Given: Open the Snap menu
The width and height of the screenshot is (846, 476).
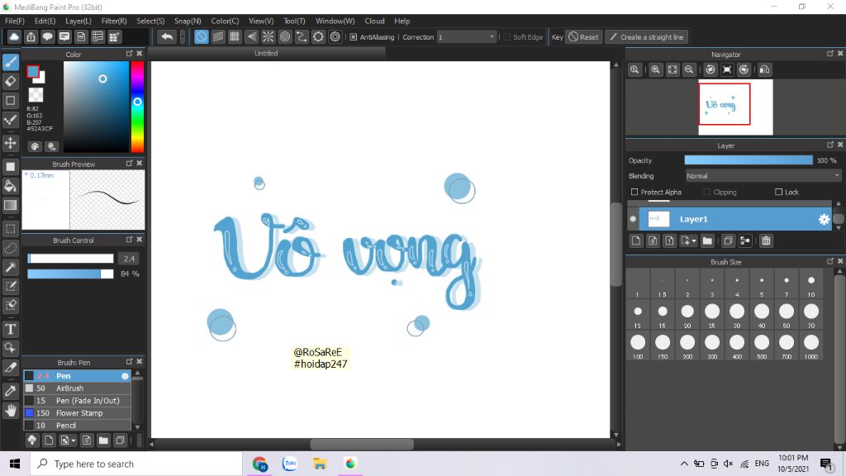Looking at the screenshot, I should 188,21.
